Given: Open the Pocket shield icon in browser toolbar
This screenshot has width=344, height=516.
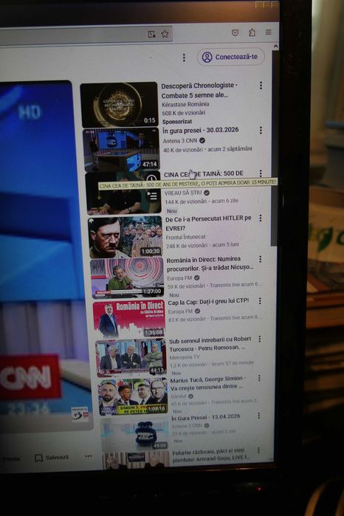Looking at the screenshot, I should click(x=235, y=32).
